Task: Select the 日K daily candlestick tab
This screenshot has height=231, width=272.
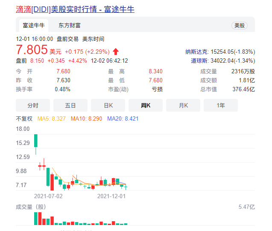Action: (108, 105)
